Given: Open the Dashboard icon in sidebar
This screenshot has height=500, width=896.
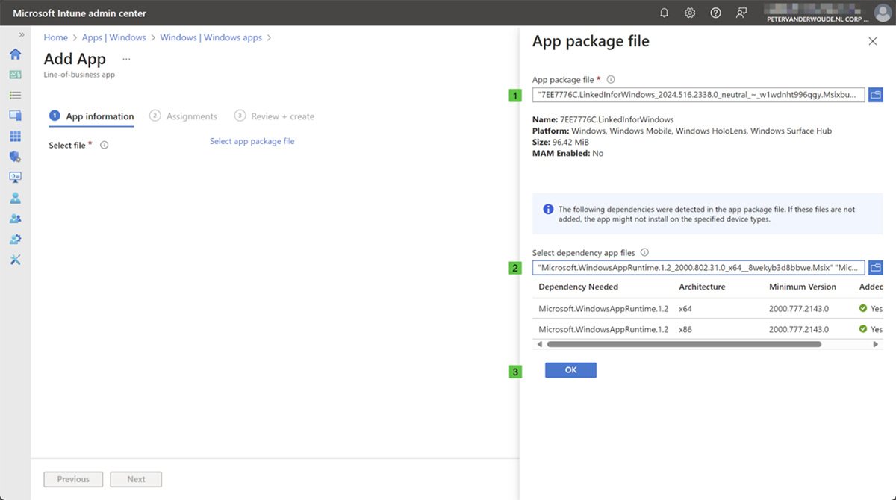Looking at the screenshot, I should [15, 75].
